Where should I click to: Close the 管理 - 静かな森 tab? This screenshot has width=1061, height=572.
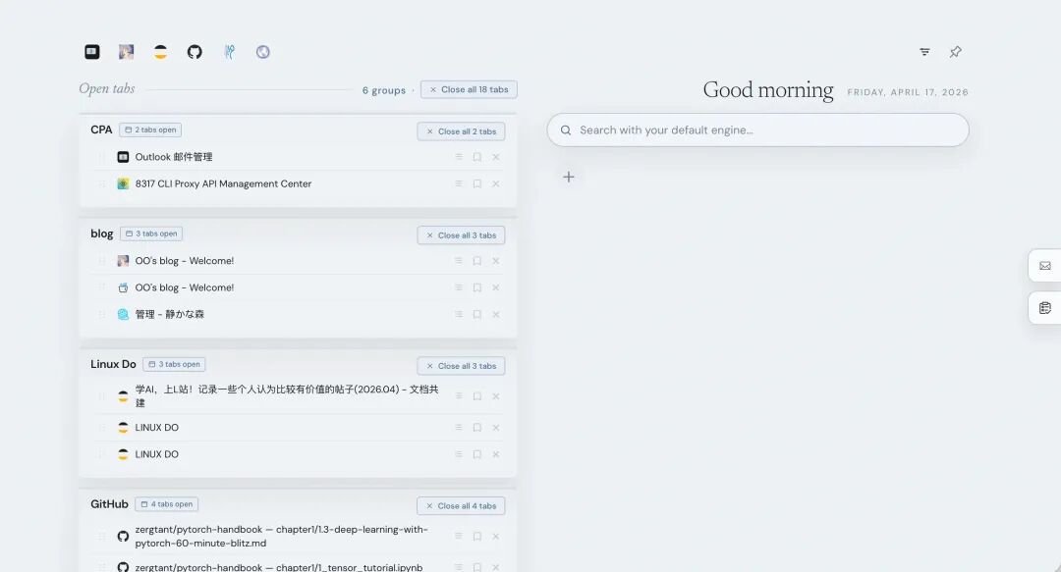point(496,314)
